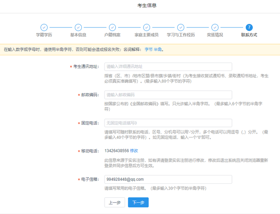Click the mobile number 13426438556 text
Viewport: 280px width, 214px height.
coord(117,151)
